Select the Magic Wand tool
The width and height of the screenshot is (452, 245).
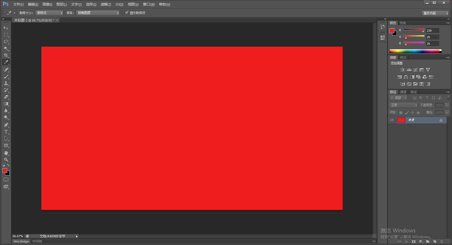[x=6, y=48]
